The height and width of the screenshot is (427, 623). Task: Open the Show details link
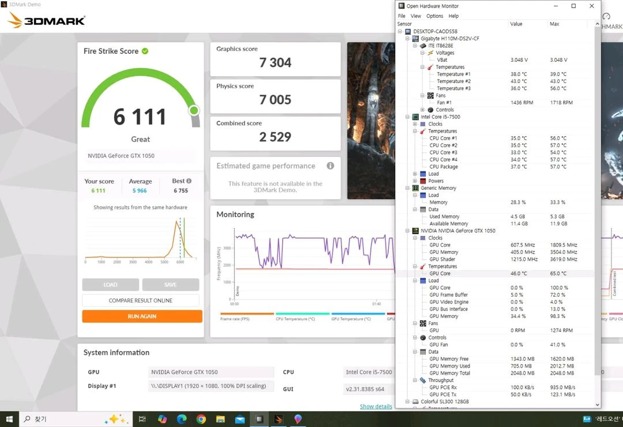pyautogui.click(x=376, y=406)
